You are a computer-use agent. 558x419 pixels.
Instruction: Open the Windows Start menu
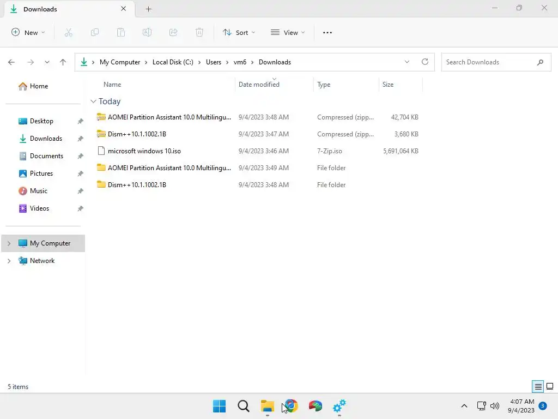coord(219,406)
